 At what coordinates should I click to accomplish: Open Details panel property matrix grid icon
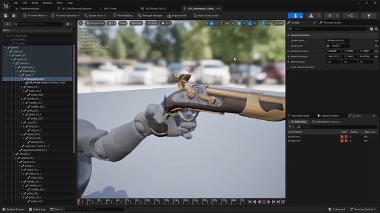click(372, 29)
